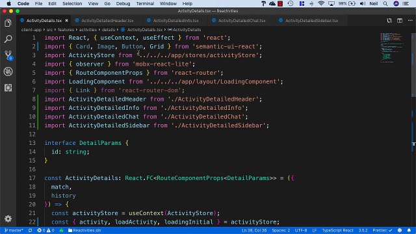Change language mode TypeScript React
Screen dimensions: 416x234
pyautogui.click(x=337, y=230)
